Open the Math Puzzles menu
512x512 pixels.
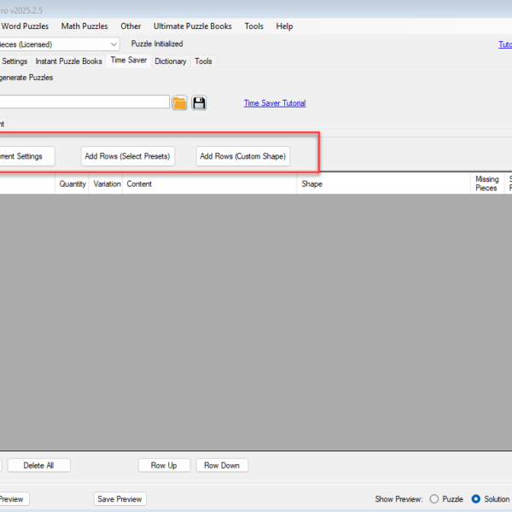(84, 26)
